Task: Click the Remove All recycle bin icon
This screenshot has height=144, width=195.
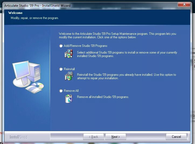Action: click(x=69, y=98)
